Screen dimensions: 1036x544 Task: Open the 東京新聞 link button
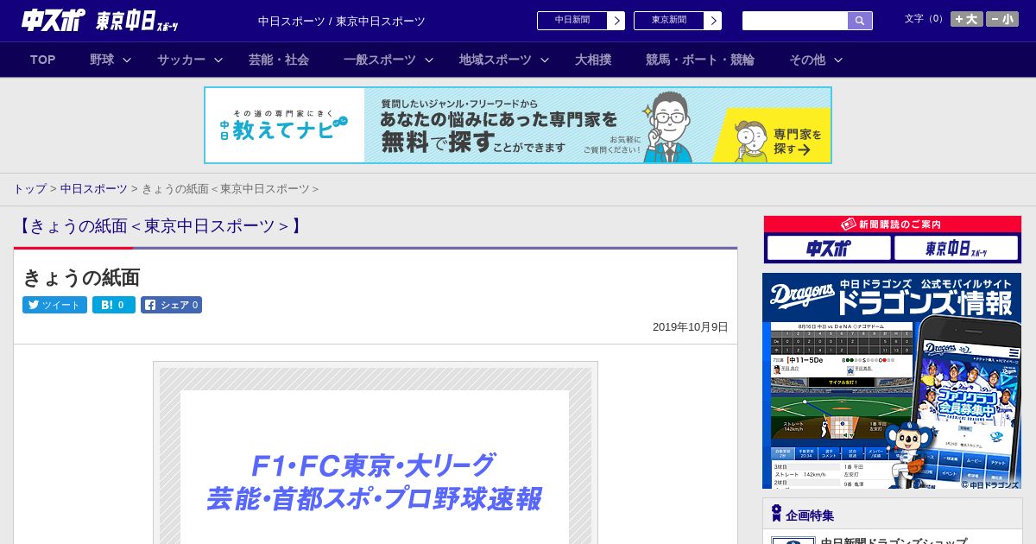pyautogui.click(x=668, y=21)
